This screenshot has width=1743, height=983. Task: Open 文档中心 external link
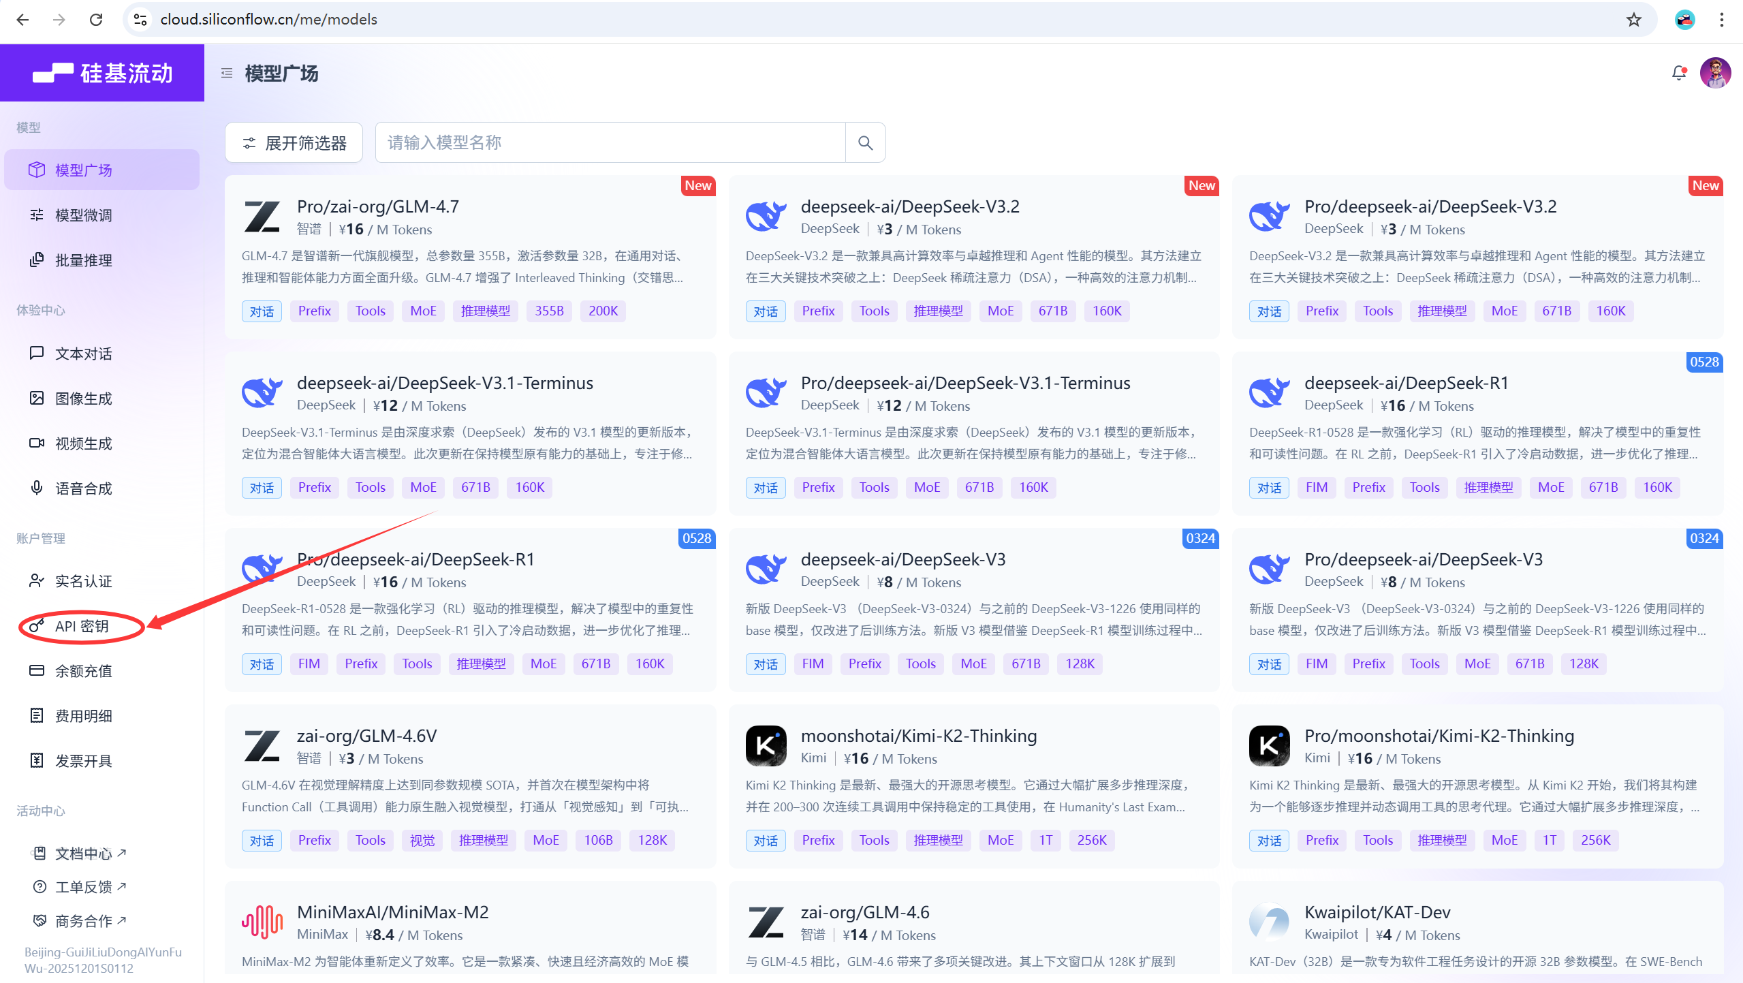click(x=83, y=853)
